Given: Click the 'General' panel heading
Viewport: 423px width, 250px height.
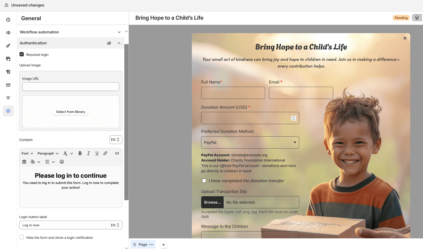Looking at the screenshot, I should click(31, 18).
